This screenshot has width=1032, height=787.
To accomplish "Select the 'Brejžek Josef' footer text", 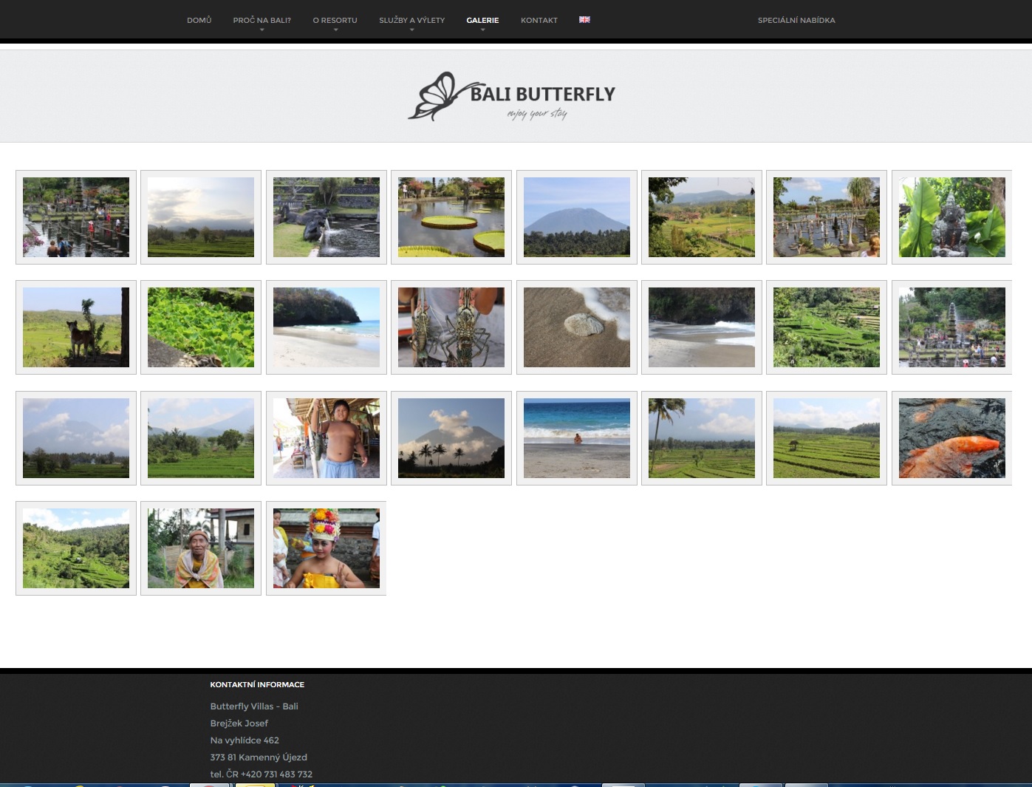I will point(239,723).
